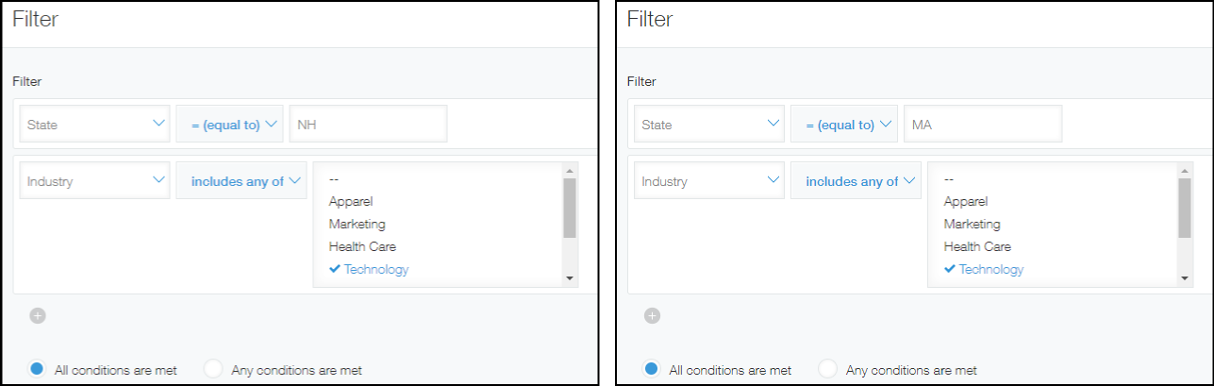Screen dimensions: 1214x386
Task: Add a condition in the MA filter panel
Action: click(x=653, y=316)
